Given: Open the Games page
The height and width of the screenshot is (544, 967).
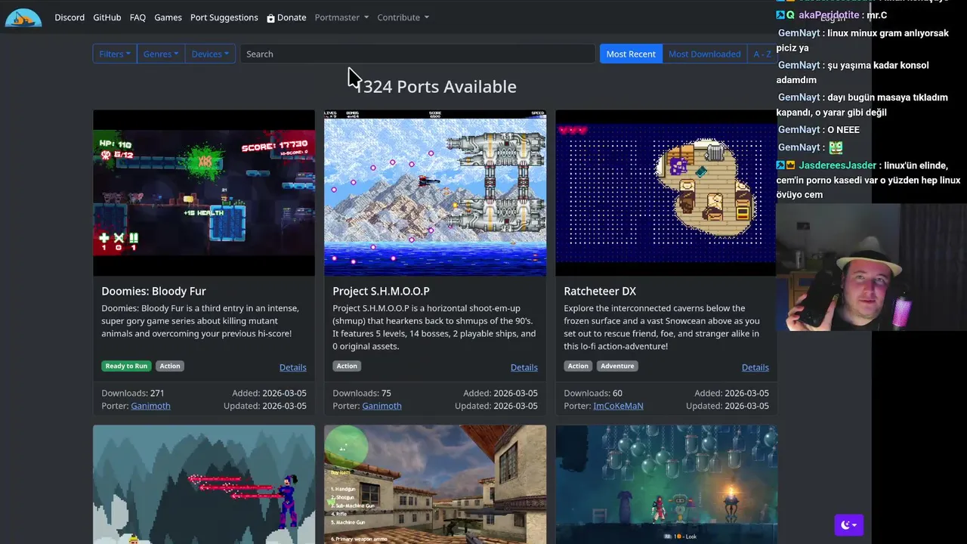Looking at the screenshot, I should click(x=168, y=17).
